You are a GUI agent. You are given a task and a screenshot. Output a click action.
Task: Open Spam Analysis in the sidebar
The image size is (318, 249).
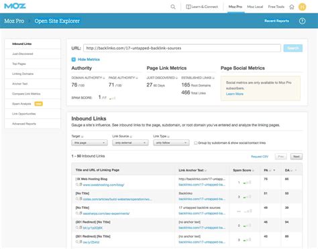coord(21,104)
